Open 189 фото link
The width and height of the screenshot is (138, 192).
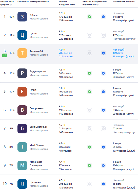(118, 53)
